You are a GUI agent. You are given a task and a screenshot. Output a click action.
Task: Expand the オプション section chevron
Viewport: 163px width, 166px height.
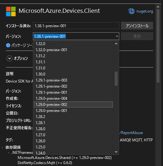click(x=9, y=59)
